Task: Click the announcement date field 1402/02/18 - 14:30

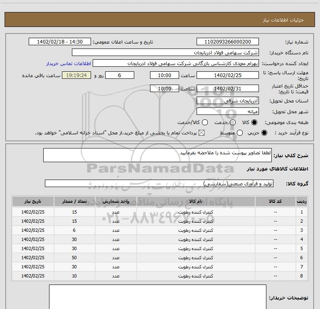Action: pyautogui.click(x=60, y=41)
